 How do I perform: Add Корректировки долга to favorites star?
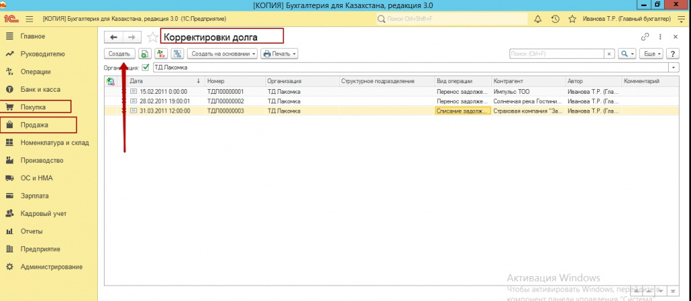coord(153,37)
